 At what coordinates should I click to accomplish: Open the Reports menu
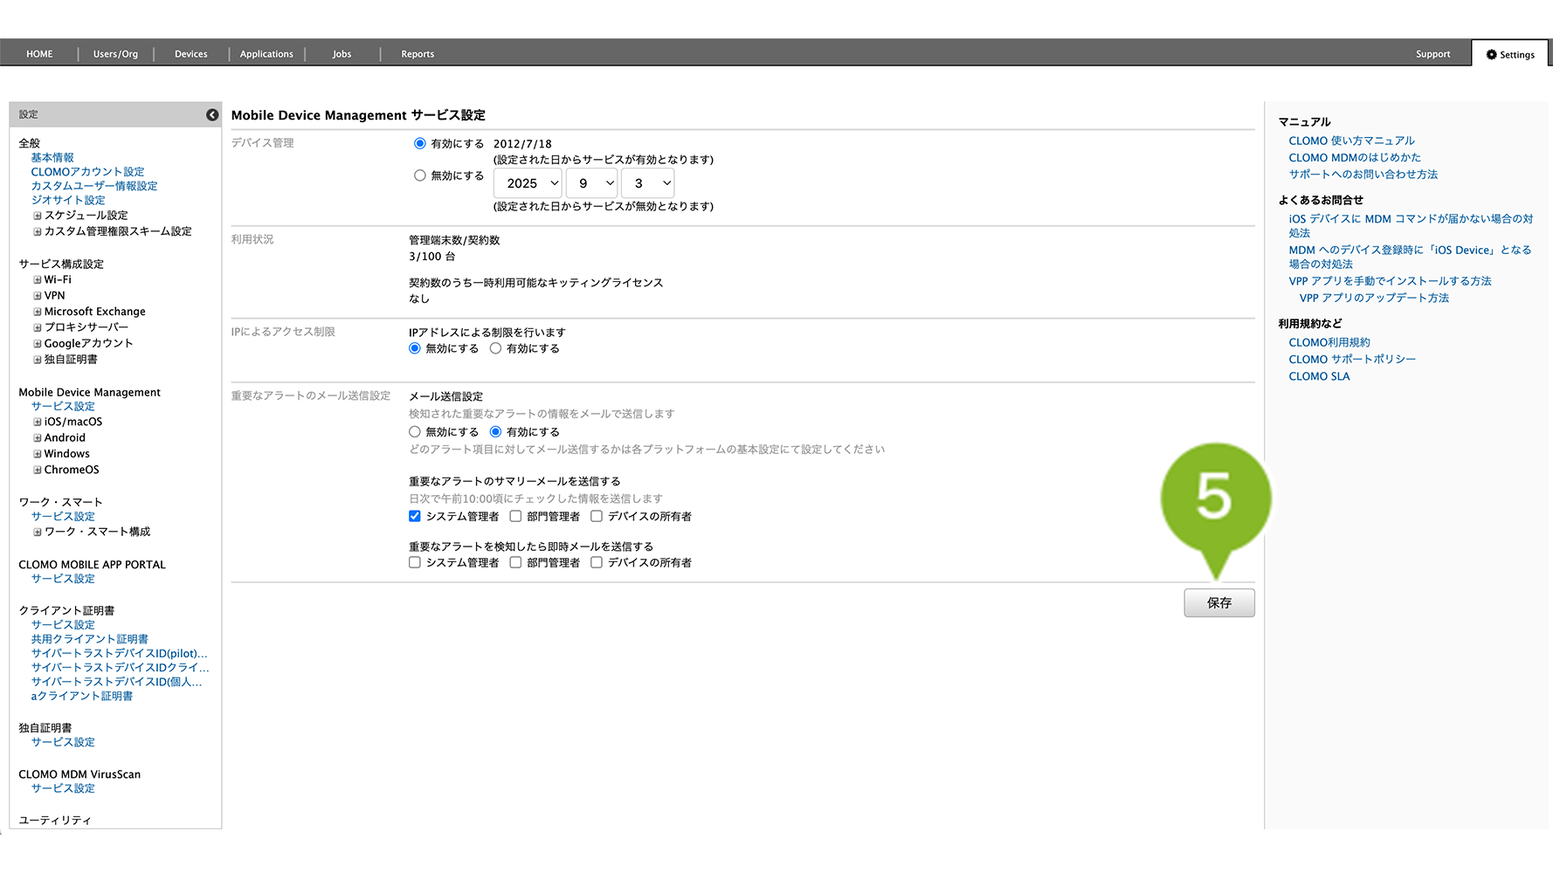pyautogui.click(x=418, y=54)
